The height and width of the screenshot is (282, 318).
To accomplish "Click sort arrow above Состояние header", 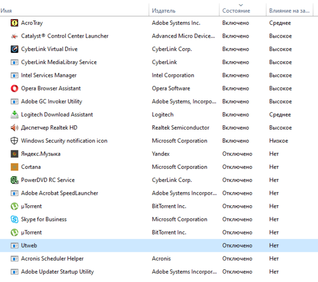I will (241, 5).
